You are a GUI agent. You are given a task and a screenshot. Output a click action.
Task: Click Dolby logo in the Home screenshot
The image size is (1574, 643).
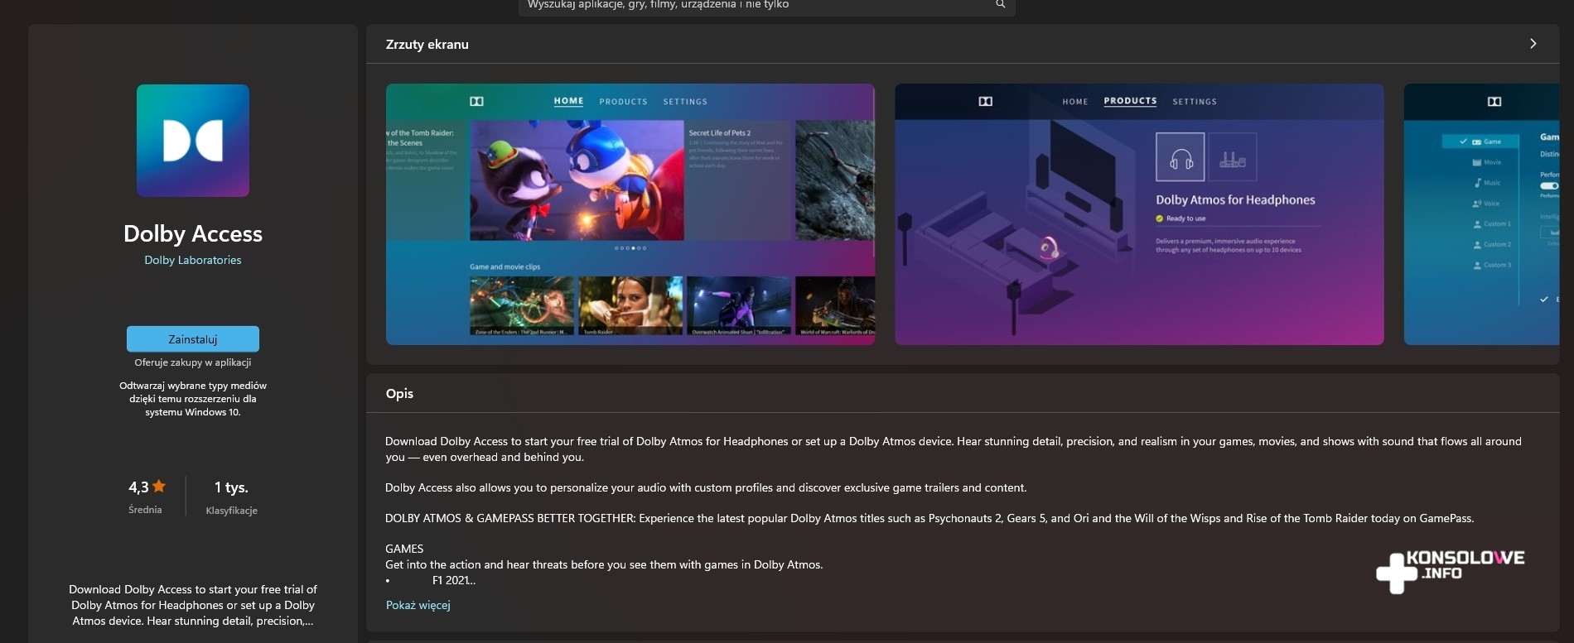tap(476, 101)
